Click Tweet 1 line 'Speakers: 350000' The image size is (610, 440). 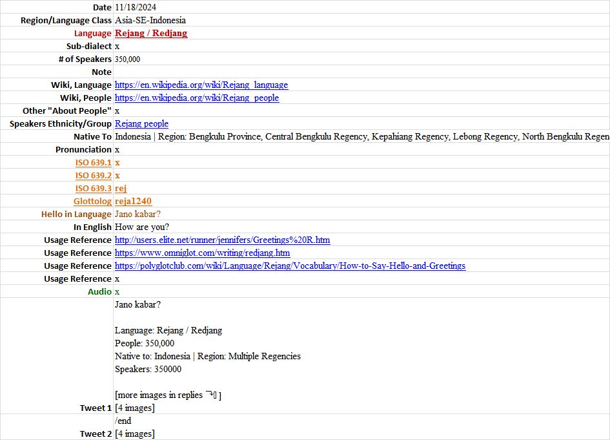coord(148,369)
